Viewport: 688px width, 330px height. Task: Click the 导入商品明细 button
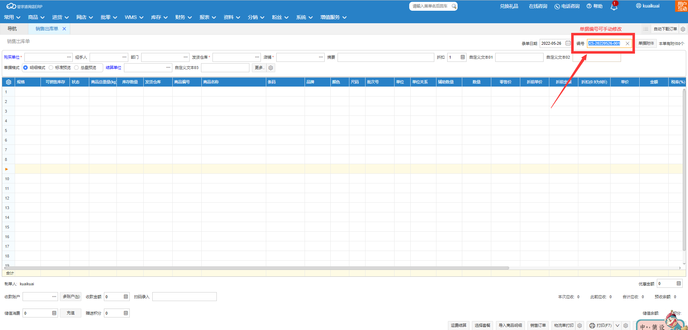pos(510,325)
